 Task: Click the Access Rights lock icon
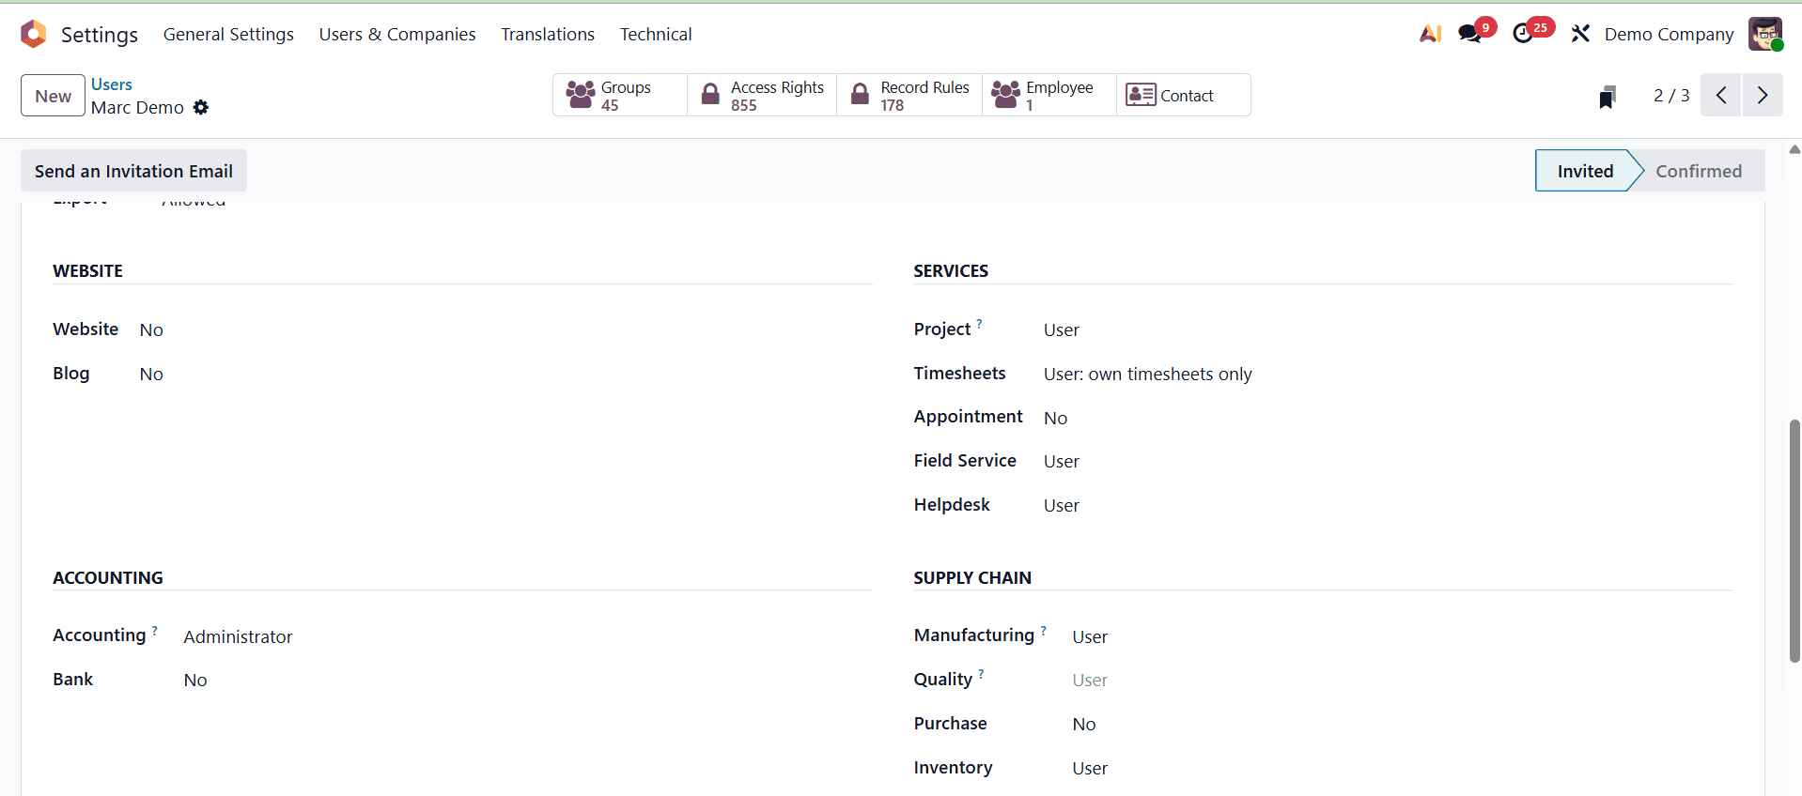coord(711,94)
